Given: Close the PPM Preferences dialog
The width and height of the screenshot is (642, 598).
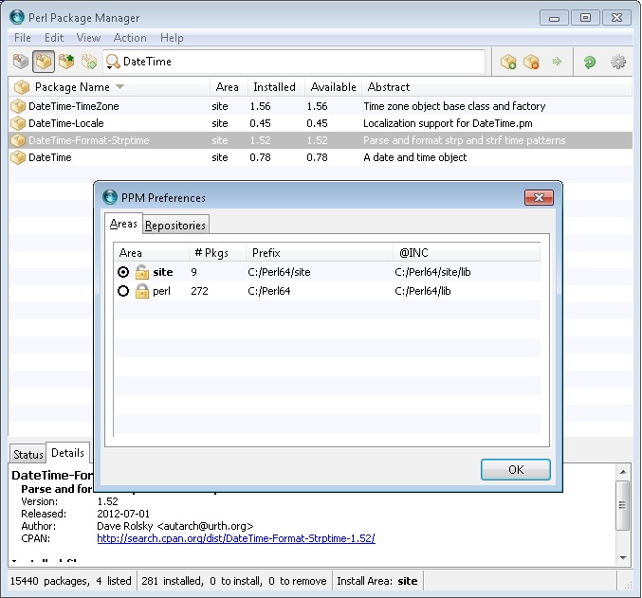Looking at the screenshot, I should 539,198.
